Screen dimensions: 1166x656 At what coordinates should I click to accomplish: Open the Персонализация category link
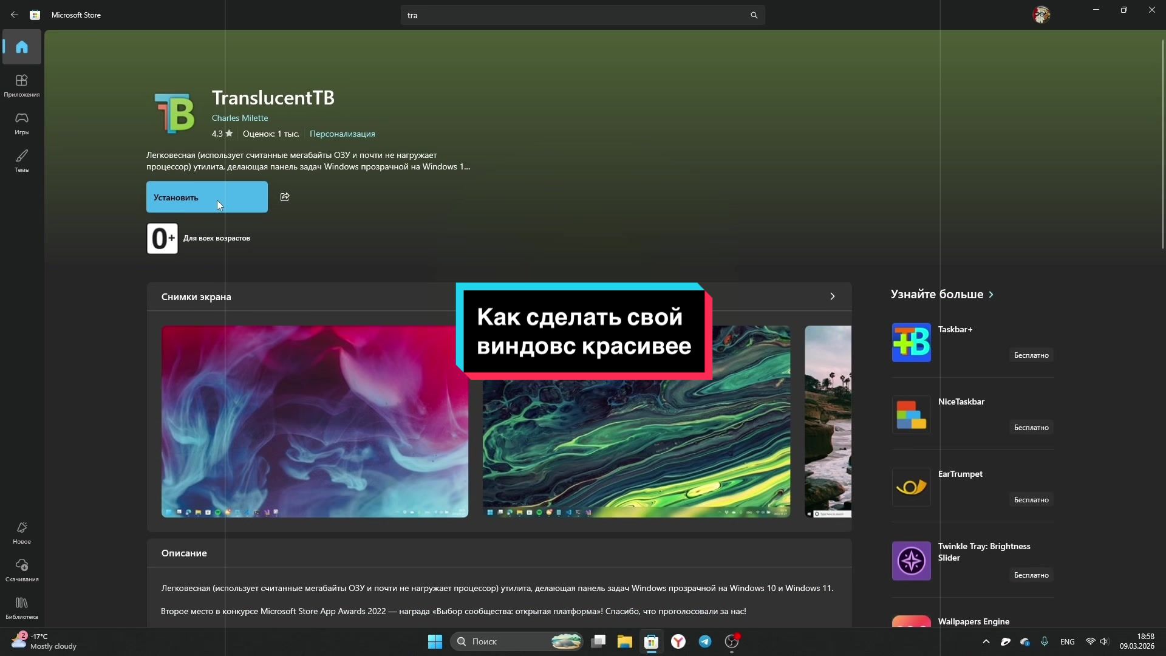(342, 134)
